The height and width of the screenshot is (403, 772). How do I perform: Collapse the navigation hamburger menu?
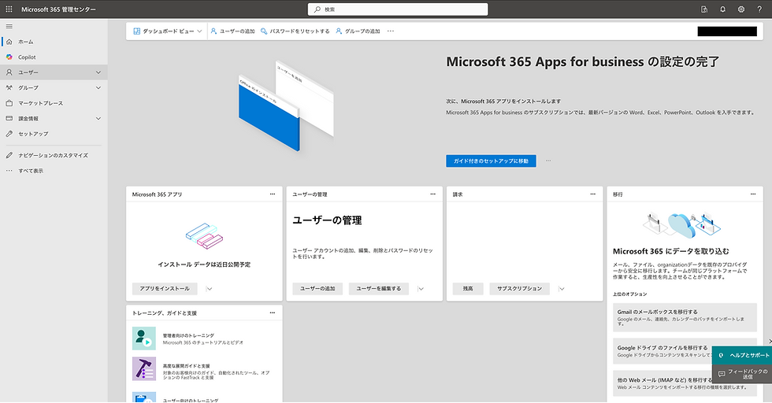pos(9,27)
